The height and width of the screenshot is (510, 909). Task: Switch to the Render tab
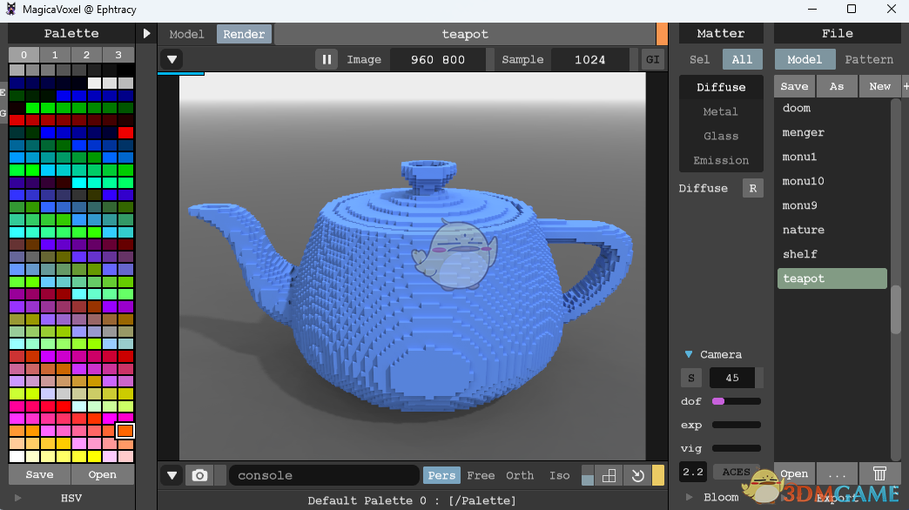[x=244, y=34]
